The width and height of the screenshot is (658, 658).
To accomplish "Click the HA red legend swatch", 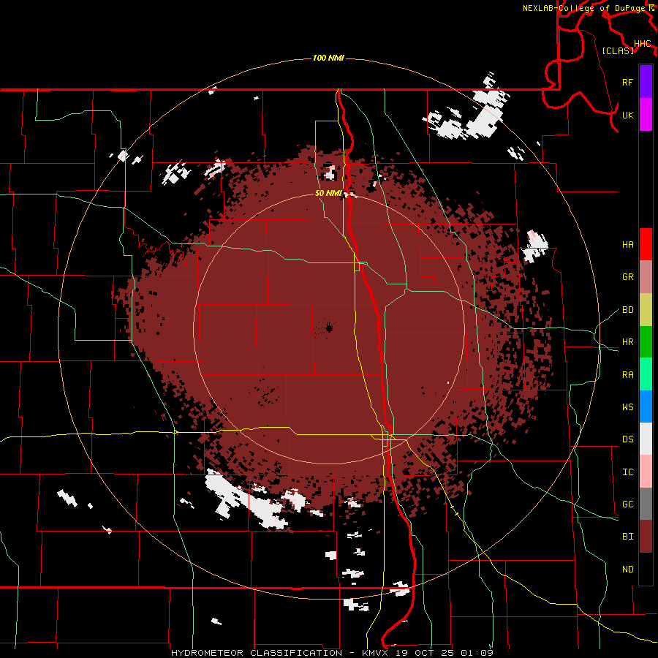I will 646,244.
